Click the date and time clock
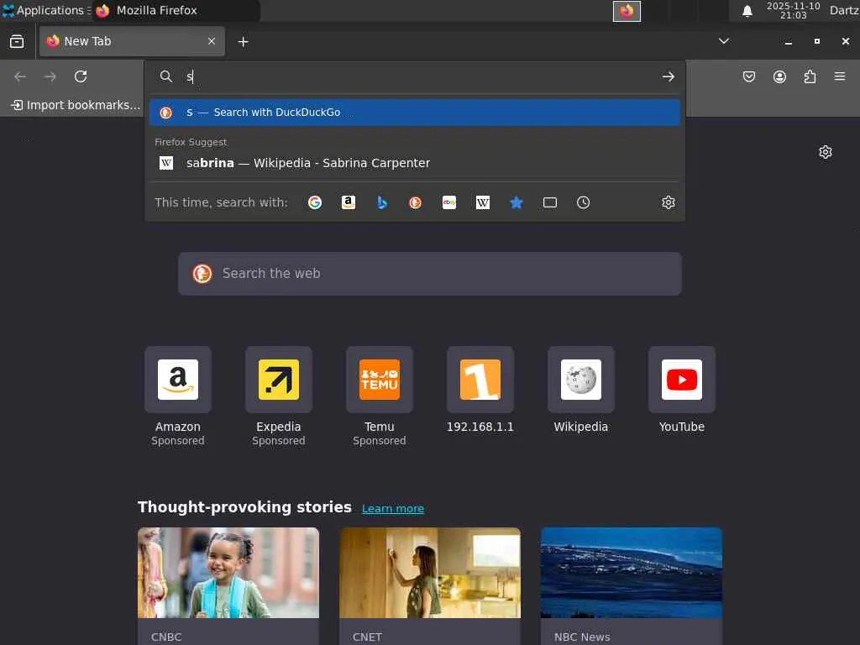This screenshot has width=860, height=645. point(793,10)
